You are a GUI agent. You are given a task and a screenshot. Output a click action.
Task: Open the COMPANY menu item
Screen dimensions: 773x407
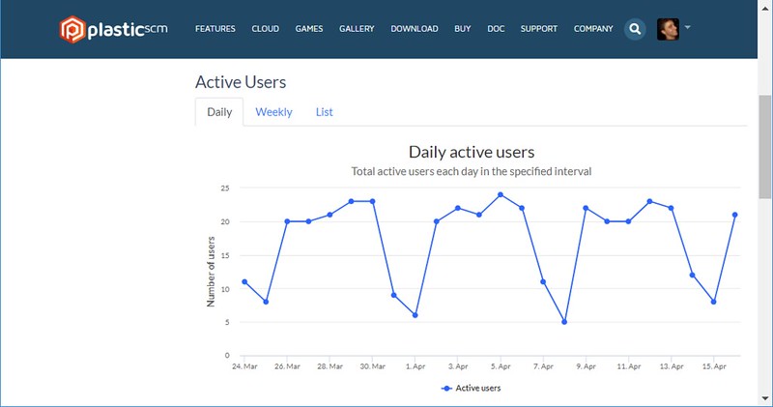593,29
